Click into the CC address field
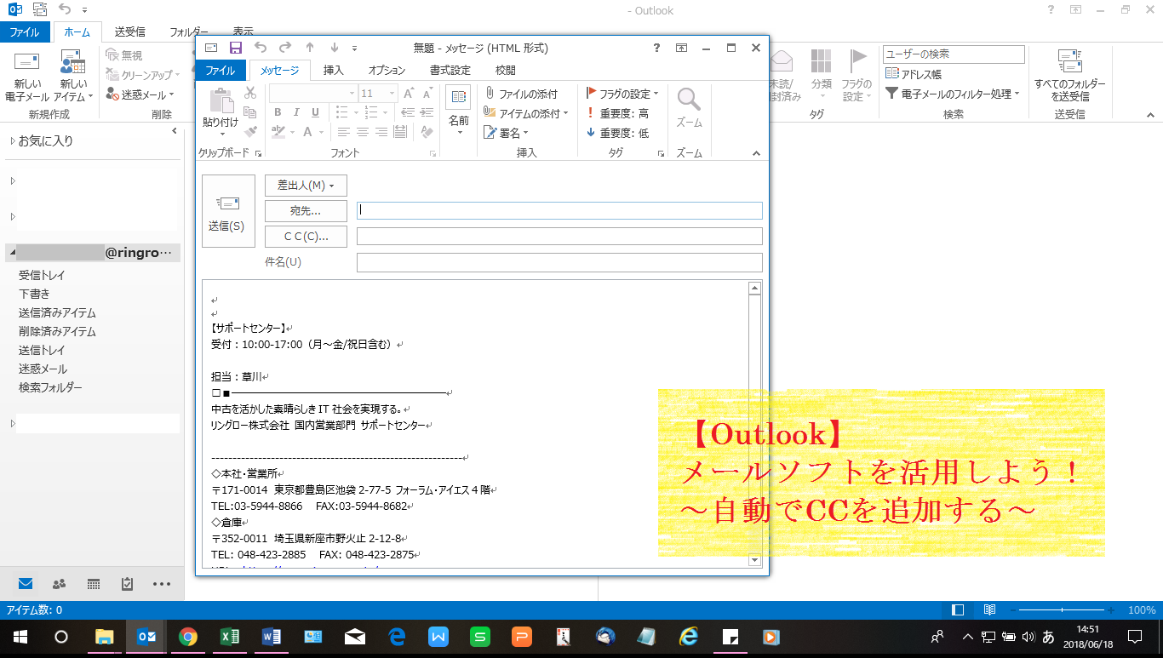This screenshot has height=658, width=1163. point(559,236)
